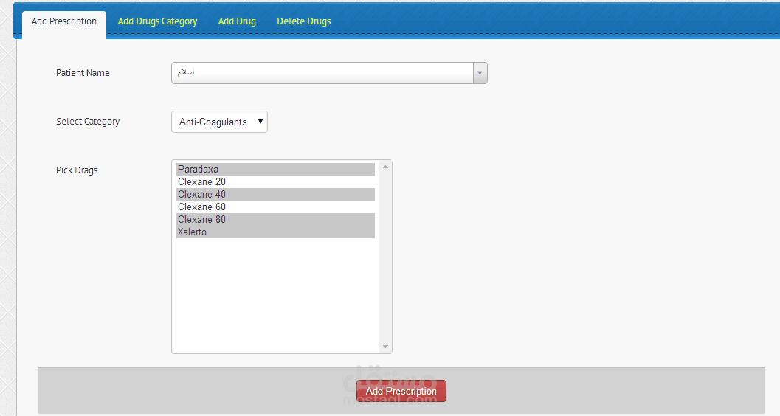Open the Anti-Coagulants category dropdown

[219, 122]
